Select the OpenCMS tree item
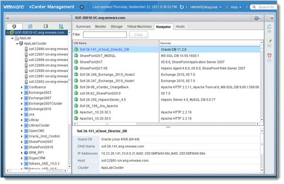Image resolution: width=284 pixels, height=184 pixels. (36, 131)
